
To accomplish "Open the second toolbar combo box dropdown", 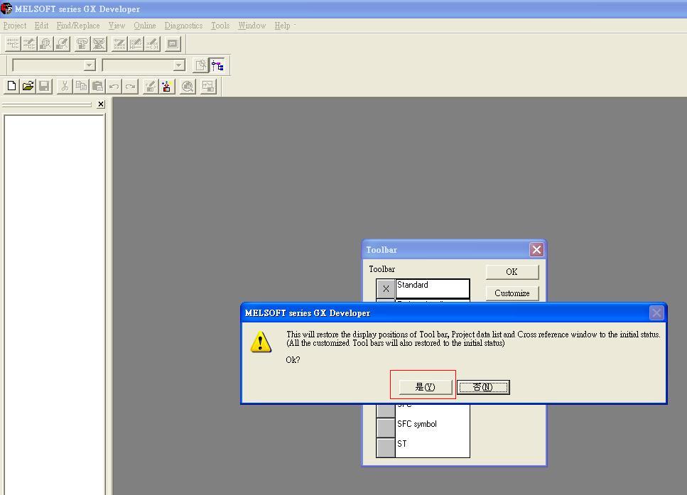I will tap(179, 65).
